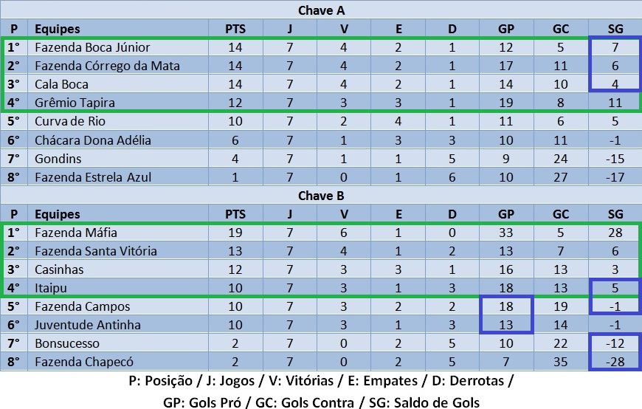
Task: Click Fazenda Chapecó's 35 goals conceded
Action: [561, 362]
